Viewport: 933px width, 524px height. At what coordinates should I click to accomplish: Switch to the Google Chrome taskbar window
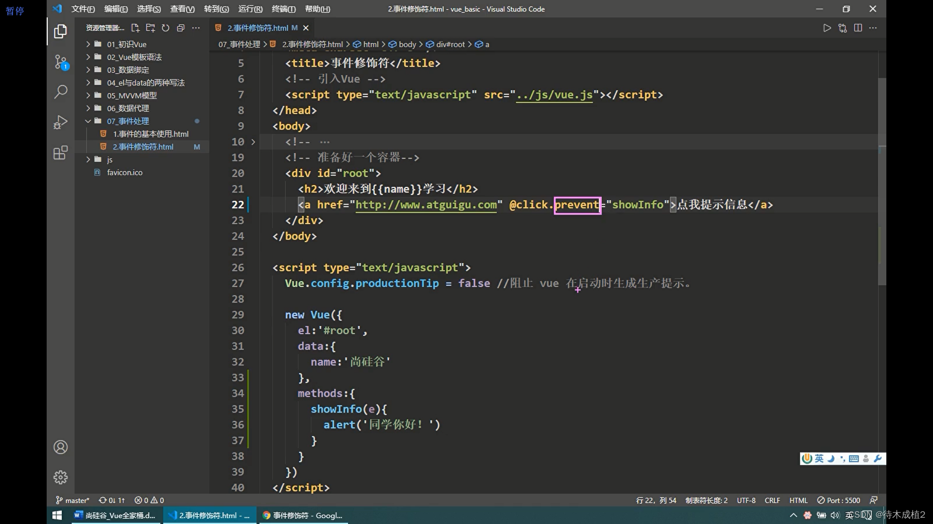coord(303,515)
